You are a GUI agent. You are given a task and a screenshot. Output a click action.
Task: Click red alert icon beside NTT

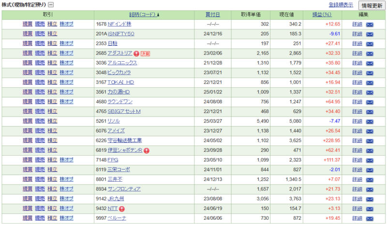point(122,209)
